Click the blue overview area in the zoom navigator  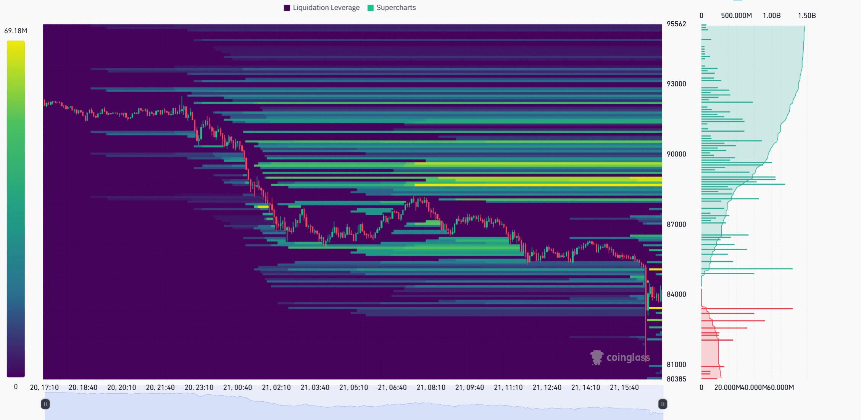[x=343, y=414]
